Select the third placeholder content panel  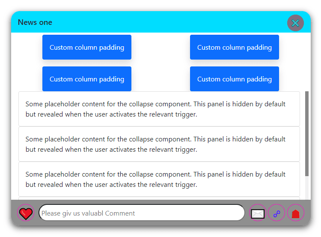point(159,179)
